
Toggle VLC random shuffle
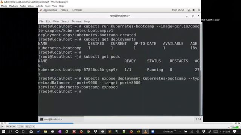click(34, 127)
